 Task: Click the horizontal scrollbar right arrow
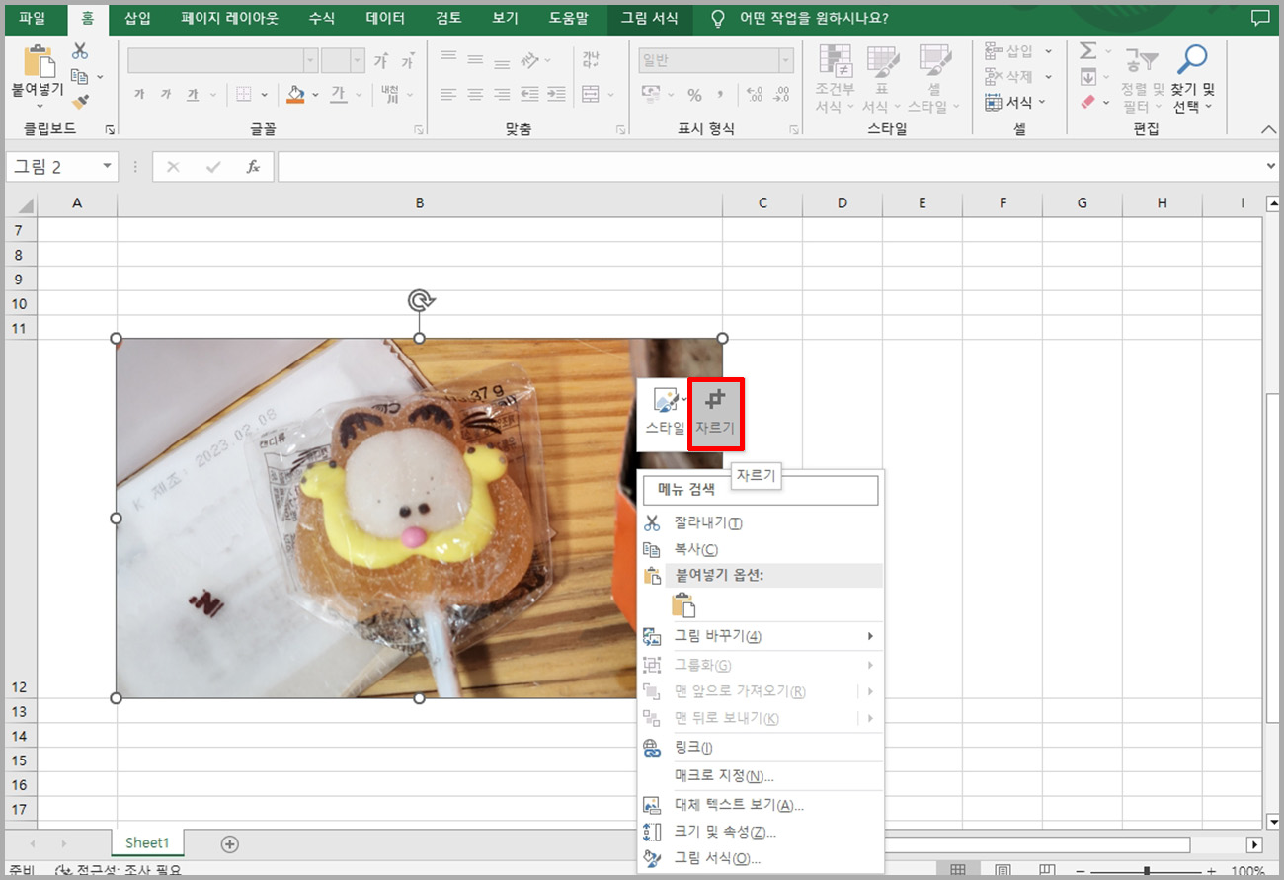(x=1255, y=844)
